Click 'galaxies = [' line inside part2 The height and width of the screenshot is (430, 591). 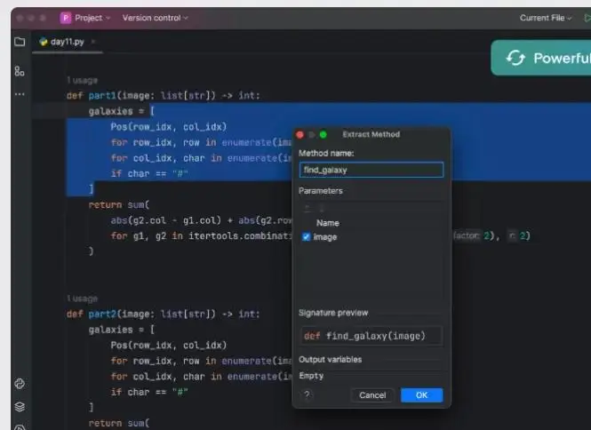(x=122, y=330)
